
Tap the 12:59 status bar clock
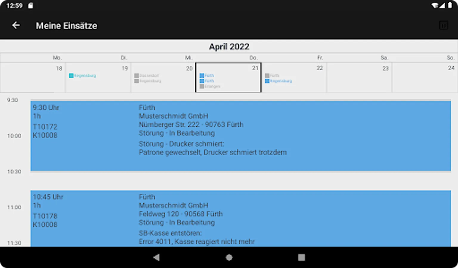click(x=14, y=6)
